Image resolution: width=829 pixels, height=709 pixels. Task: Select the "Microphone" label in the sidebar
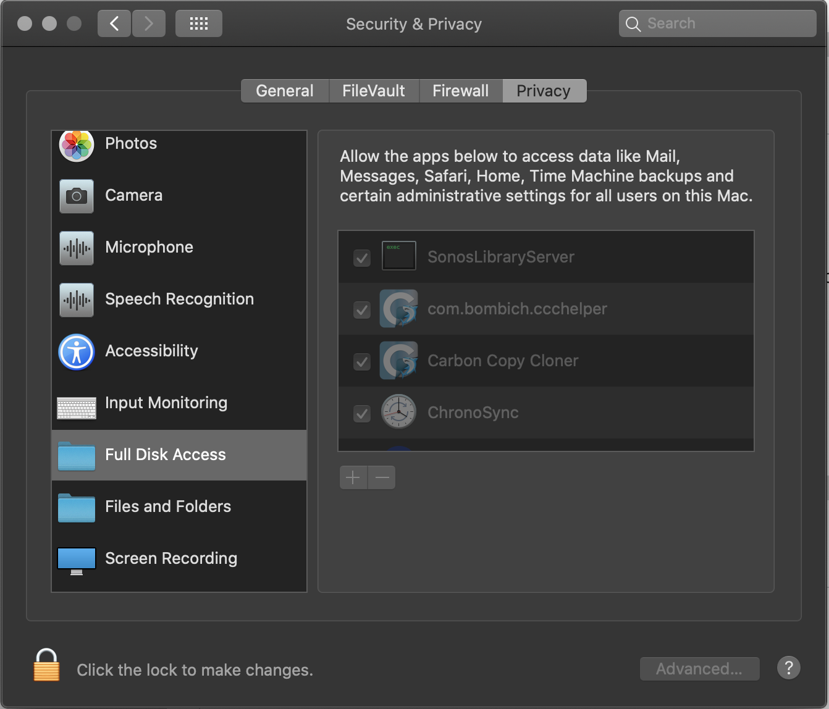pos(149,247)
